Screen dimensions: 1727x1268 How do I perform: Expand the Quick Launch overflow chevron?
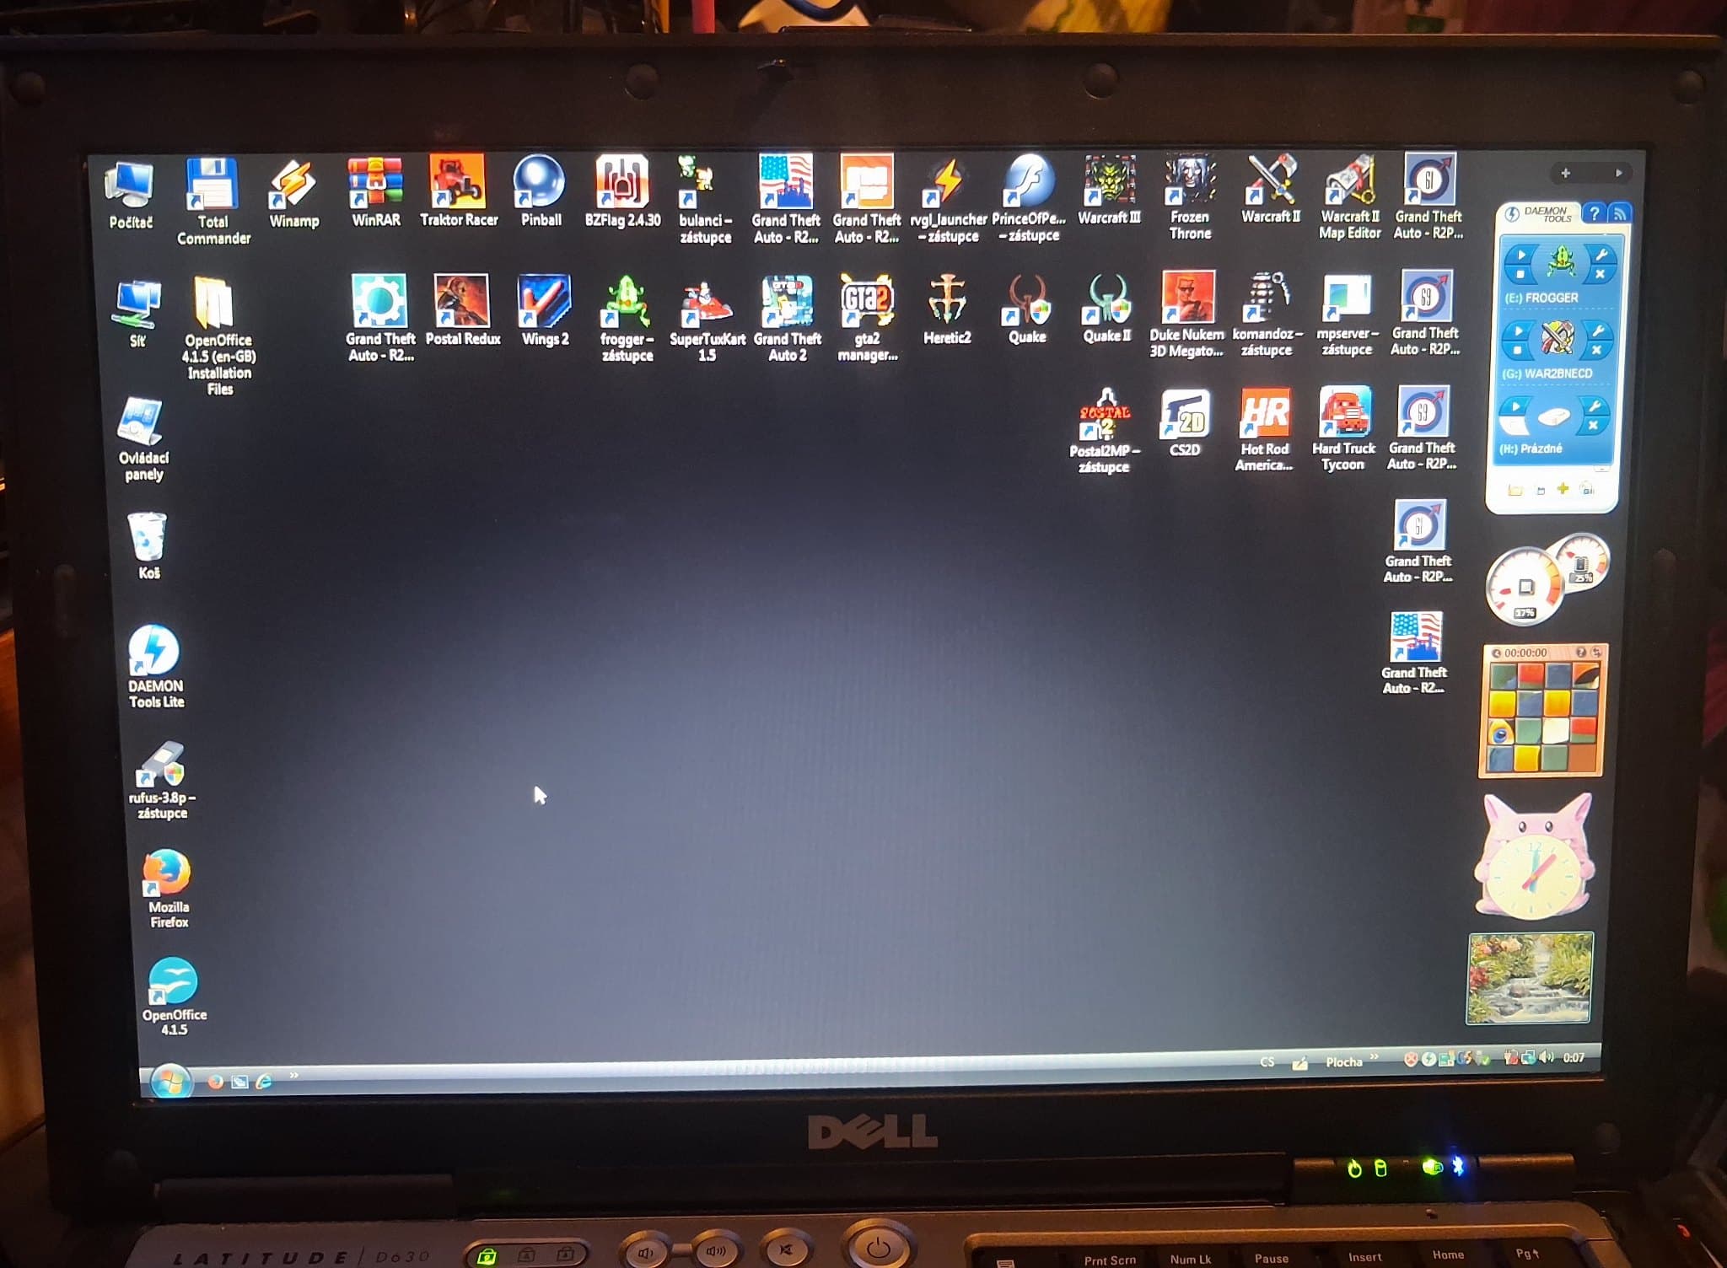tap(293, 1075)
